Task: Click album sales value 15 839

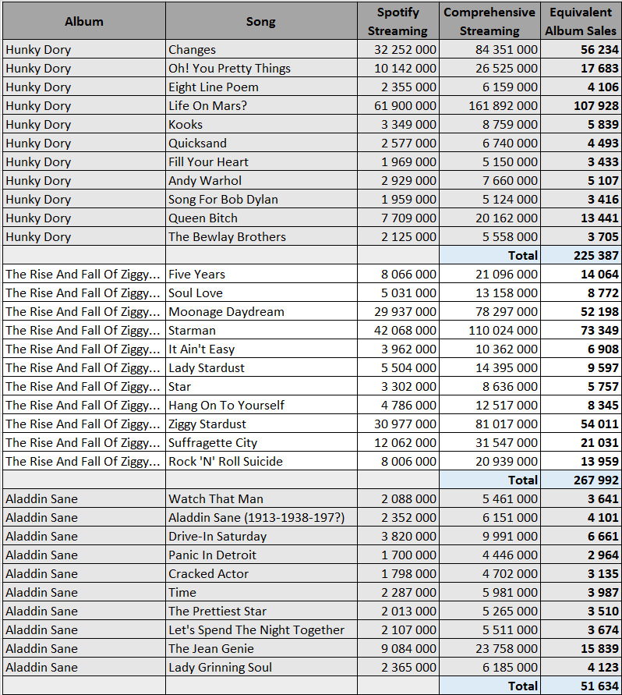Action: click(x=581, y=648)
